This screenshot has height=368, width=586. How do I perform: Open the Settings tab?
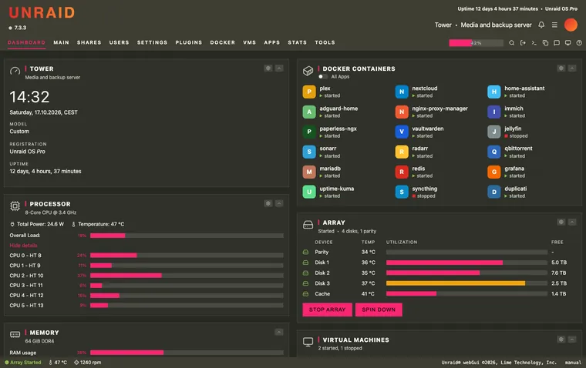[152, 42]
